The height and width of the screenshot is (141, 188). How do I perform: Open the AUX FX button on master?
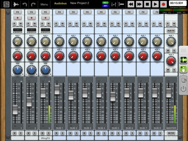click(x=171, y=30)
